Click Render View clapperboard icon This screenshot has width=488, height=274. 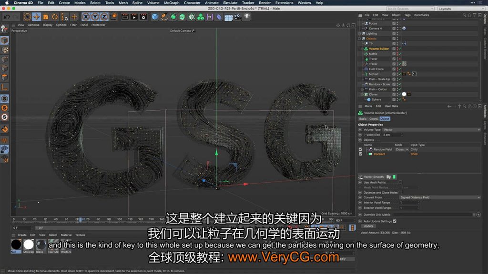tap(125, 17)
